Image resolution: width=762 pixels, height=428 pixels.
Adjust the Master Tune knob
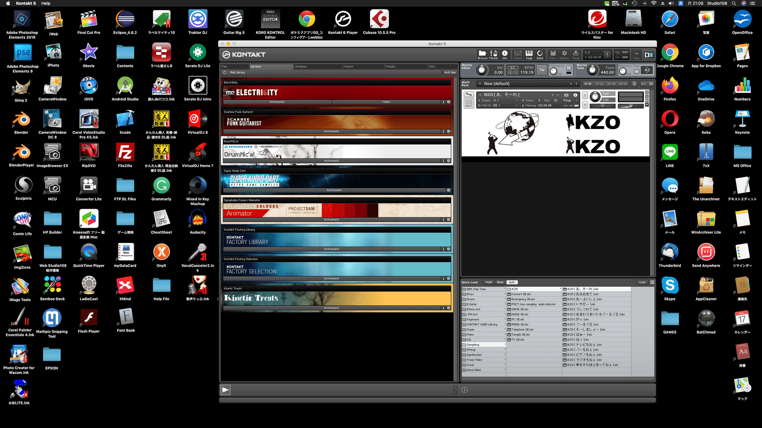[592, 70]
